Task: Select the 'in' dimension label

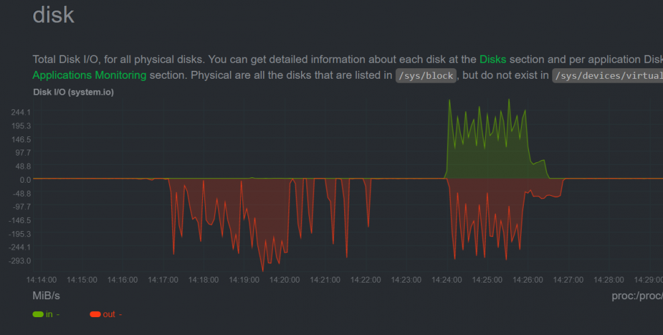Action: coord(49,314)
